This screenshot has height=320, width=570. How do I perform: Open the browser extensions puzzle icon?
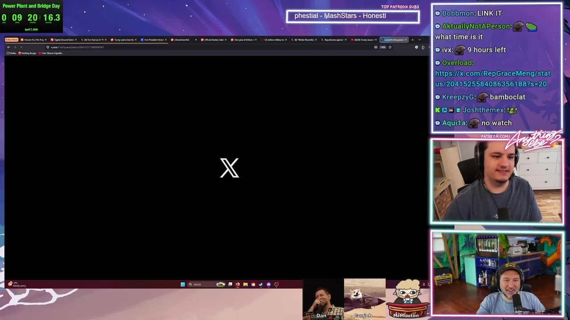[x=423, y=47]
